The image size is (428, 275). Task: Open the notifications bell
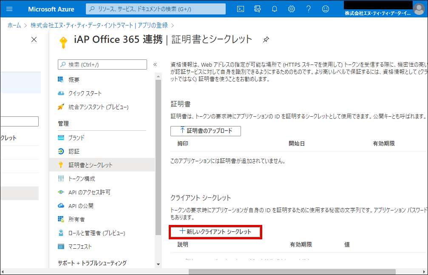(274, 9)
